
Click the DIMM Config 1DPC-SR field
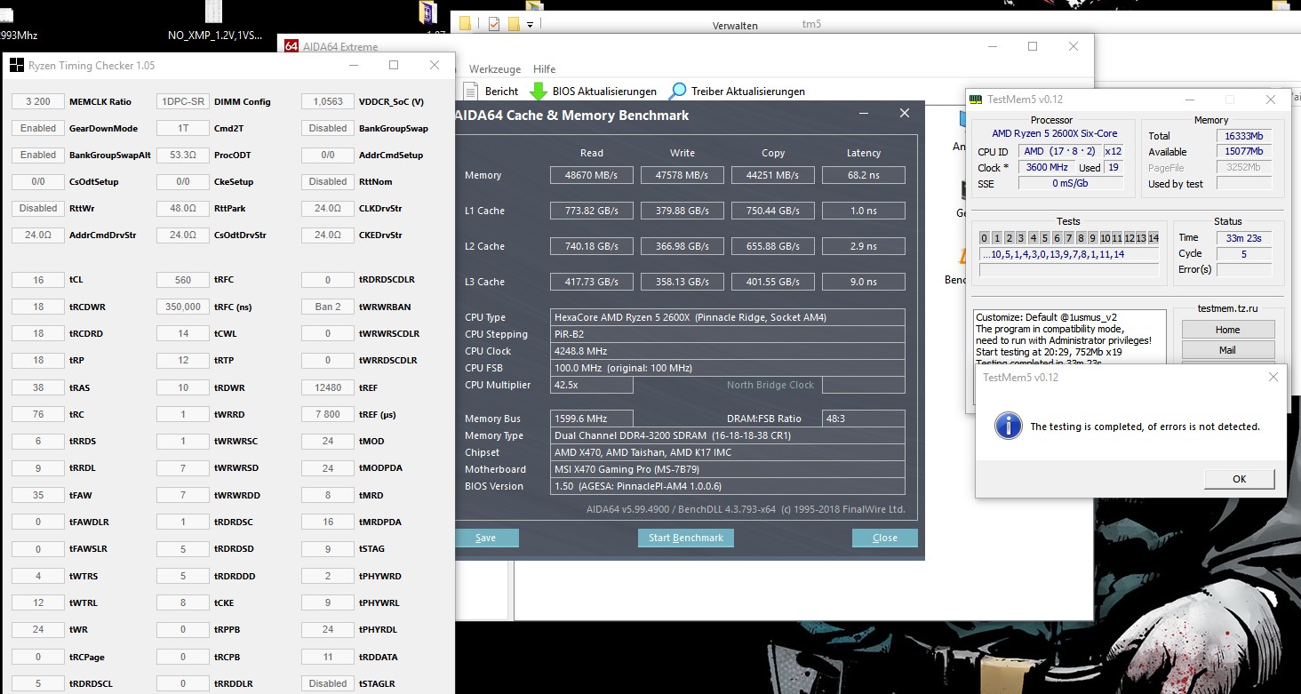tap(182, 101)
